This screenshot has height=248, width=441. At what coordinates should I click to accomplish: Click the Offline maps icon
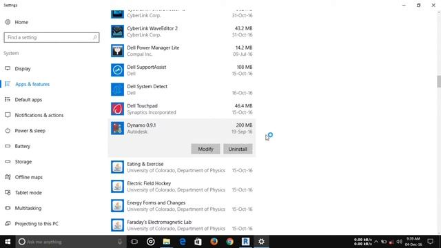tap(8, 177)
